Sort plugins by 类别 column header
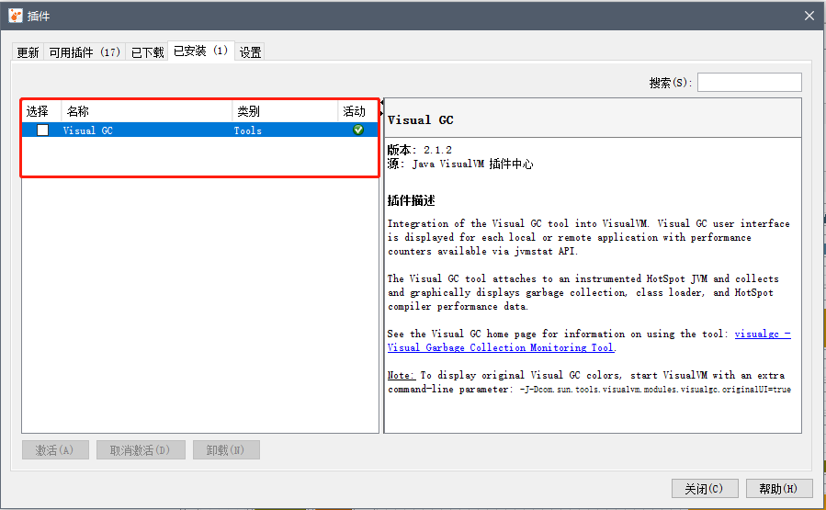 (285, 111)
